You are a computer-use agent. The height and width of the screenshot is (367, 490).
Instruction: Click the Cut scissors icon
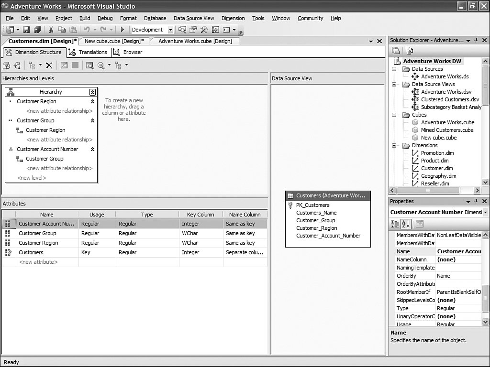51,30
